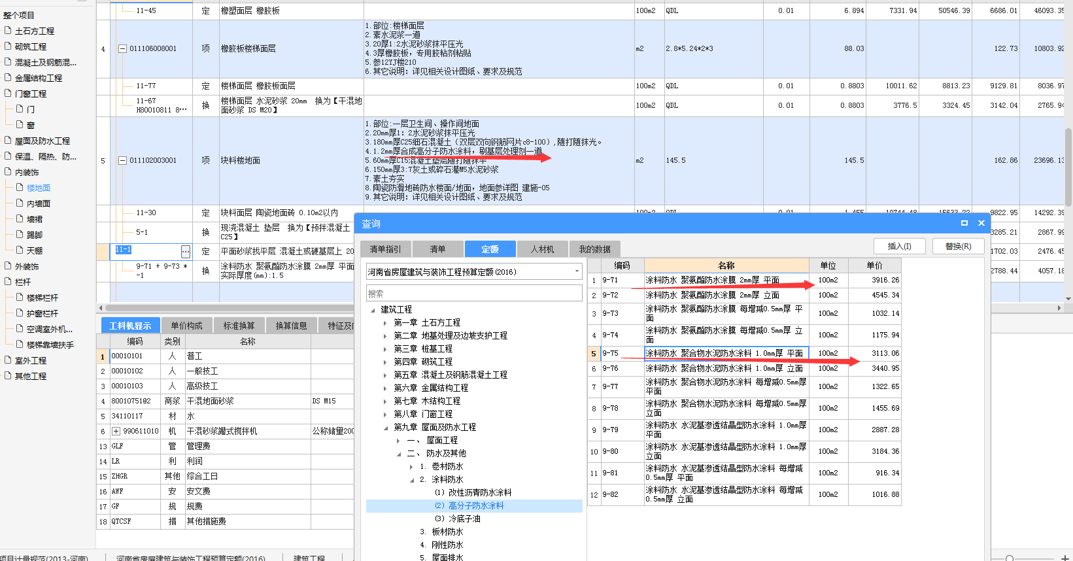Click the 外装饰 page icon
The width and height of the screenshot is (1073, 561).
click(8, 266)
